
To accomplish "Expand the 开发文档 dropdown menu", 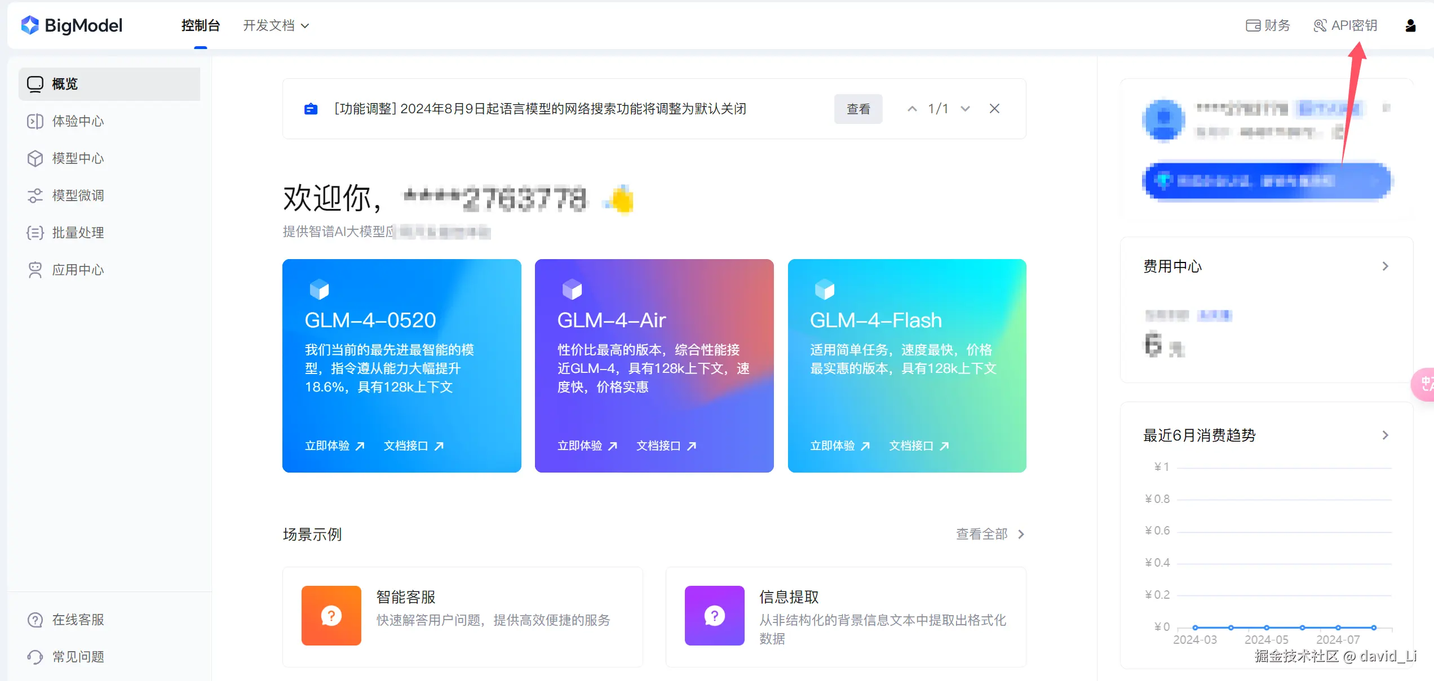I will click(276, 25).
